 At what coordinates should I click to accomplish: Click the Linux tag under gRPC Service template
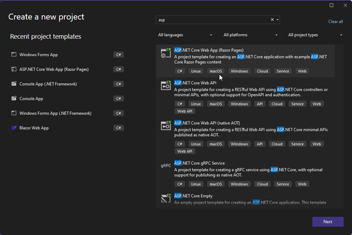point(196,184)
